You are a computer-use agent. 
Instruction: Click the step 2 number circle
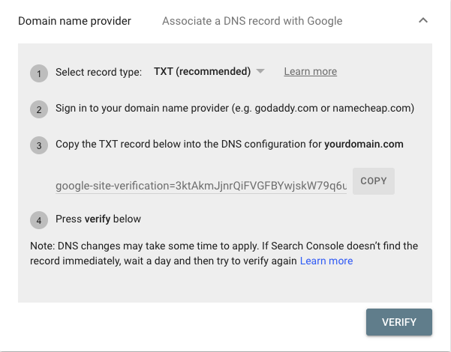click(x=39, y=109)
